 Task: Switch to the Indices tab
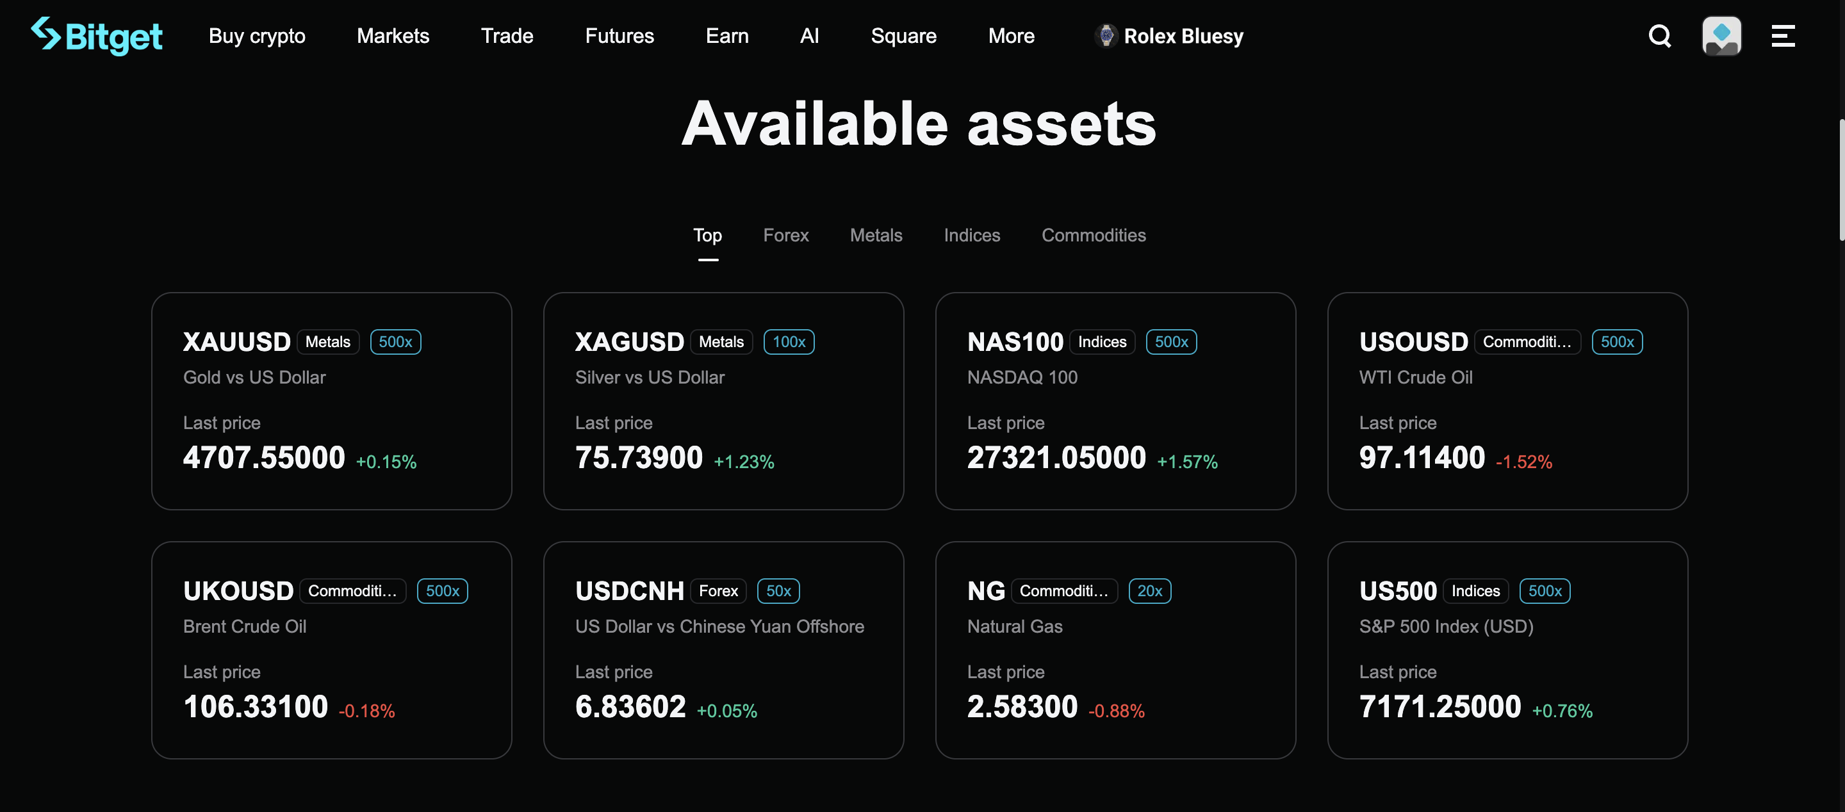[971, 235]
